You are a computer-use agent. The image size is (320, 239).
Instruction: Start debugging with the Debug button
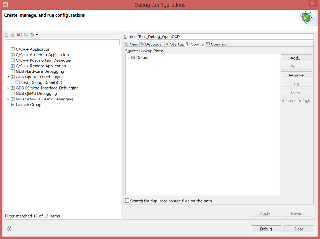[266, 229]
